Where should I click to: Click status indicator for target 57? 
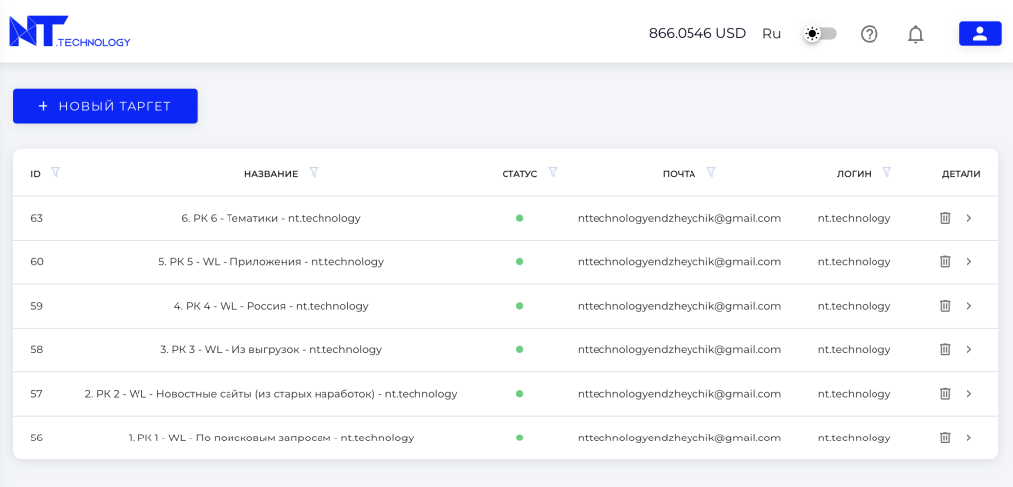519,394
